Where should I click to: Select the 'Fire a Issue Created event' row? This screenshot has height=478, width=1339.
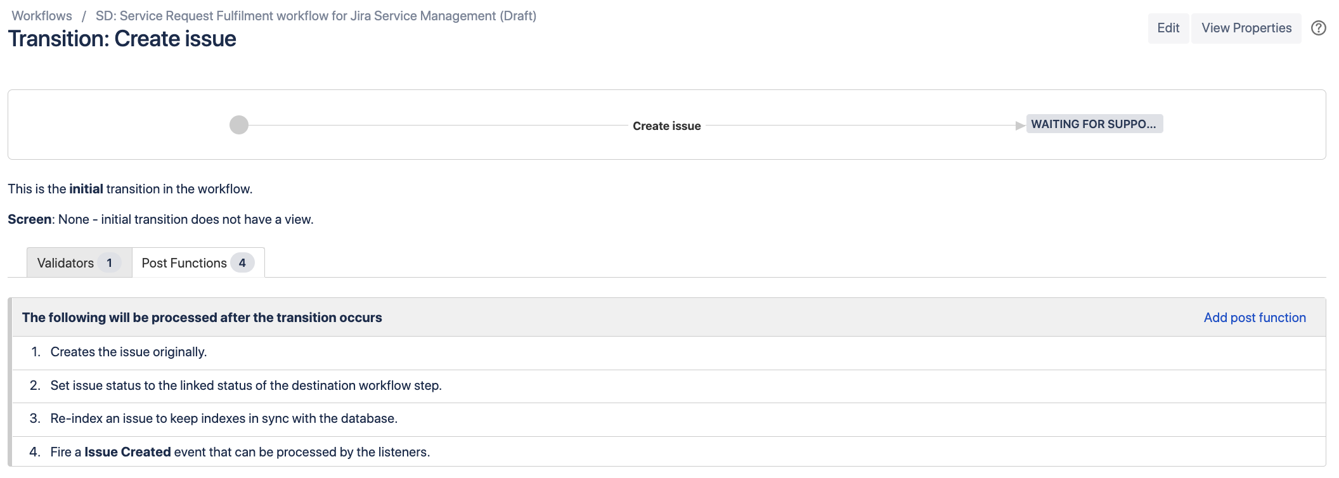coord(240,452)
